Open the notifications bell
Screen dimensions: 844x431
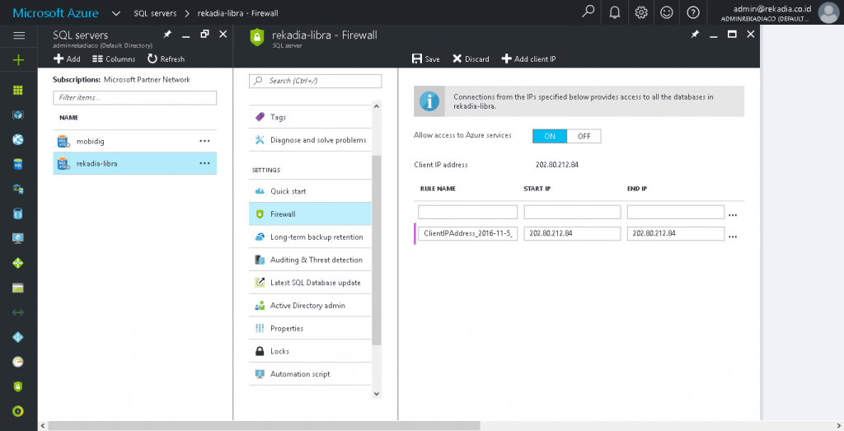tap(615, 12)
